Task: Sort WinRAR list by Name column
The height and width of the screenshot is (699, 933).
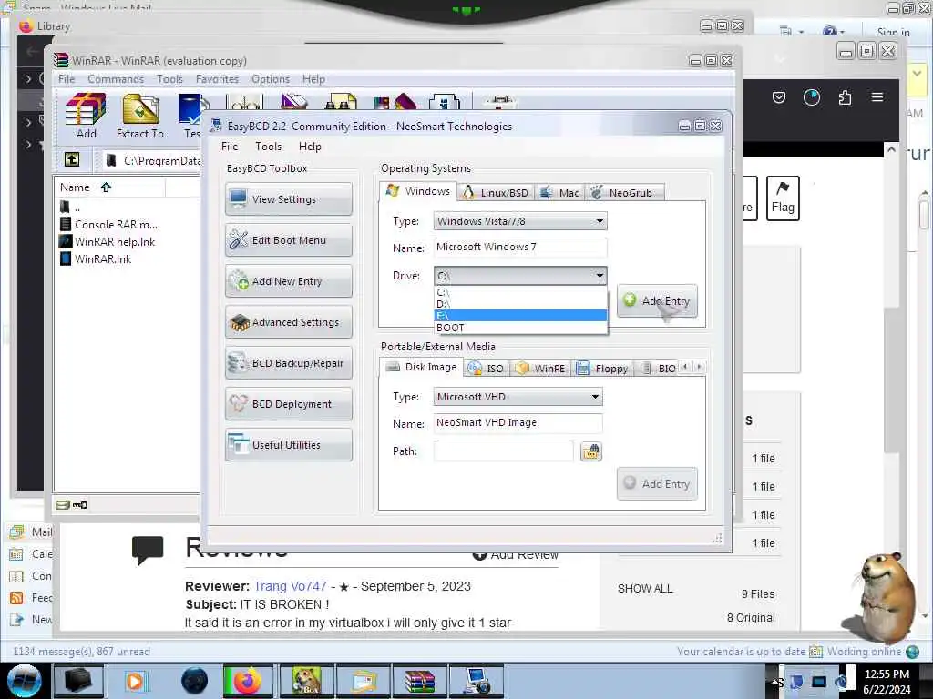Action: tap(109, 187)
